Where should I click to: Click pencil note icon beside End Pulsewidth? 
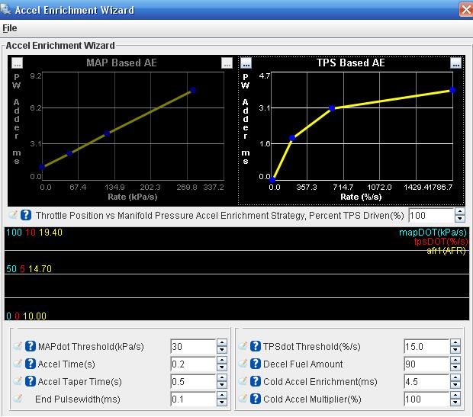tap(18, 399)
